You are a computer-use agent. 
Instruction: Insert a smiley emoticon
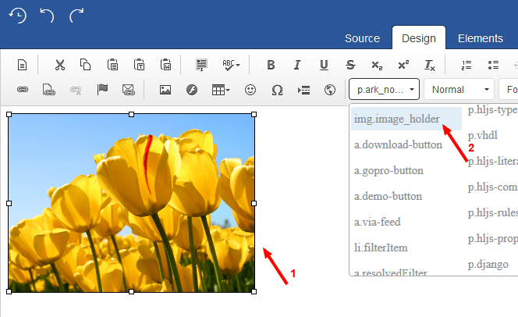tap(250, 90)
